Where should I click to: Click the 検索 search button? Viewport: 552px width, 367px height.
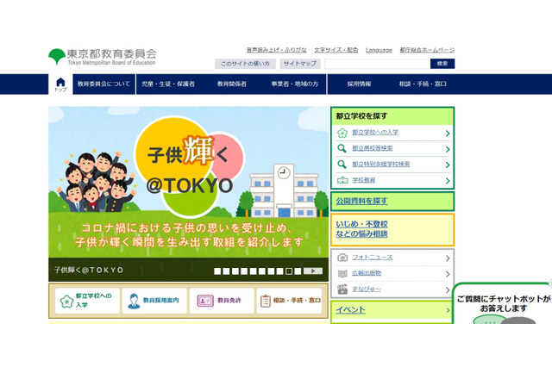click(442, 64)
